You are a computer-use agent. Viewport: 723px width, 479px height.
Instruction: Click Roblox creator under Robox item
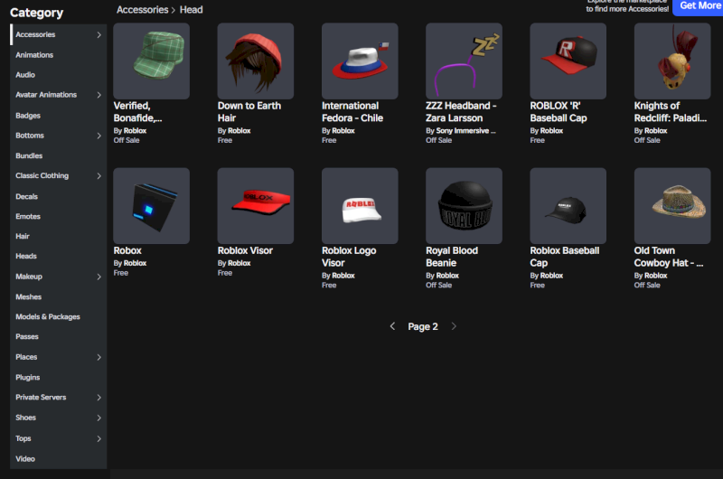click(135, 263)
